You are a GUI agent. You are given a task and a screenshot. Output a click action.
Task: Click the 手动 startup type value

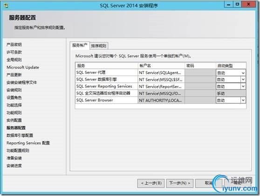point(231,93)
